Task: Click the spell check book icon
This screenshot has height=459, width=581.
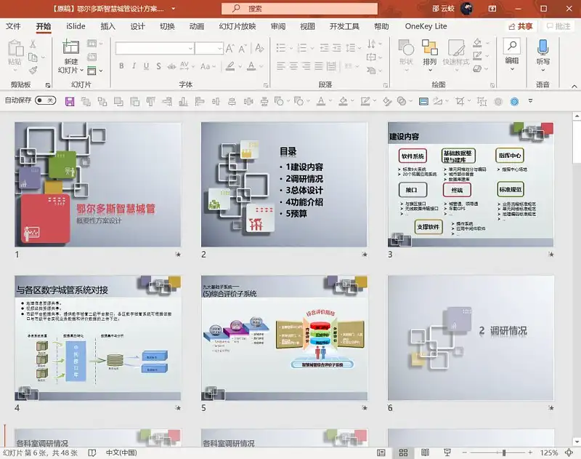Action: [x=92, y=452]
